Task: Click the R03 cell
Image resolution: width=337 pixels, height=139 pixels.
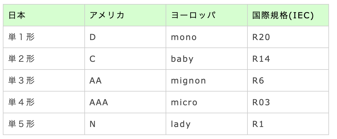Action: 261,102
